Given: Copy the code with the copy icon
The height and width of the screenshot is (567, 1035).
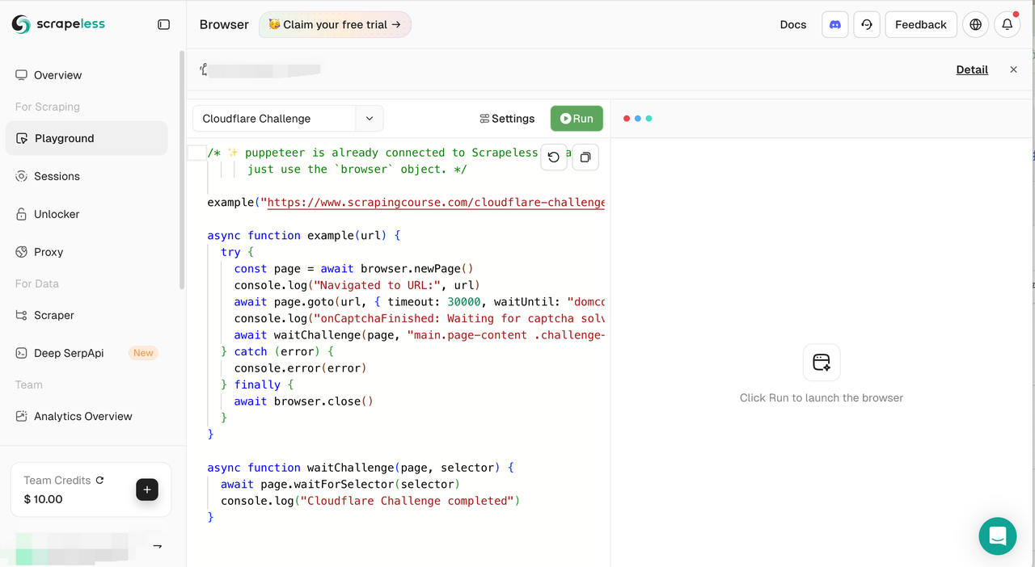Looking at the screenshot, I should [x=585, y=157].
